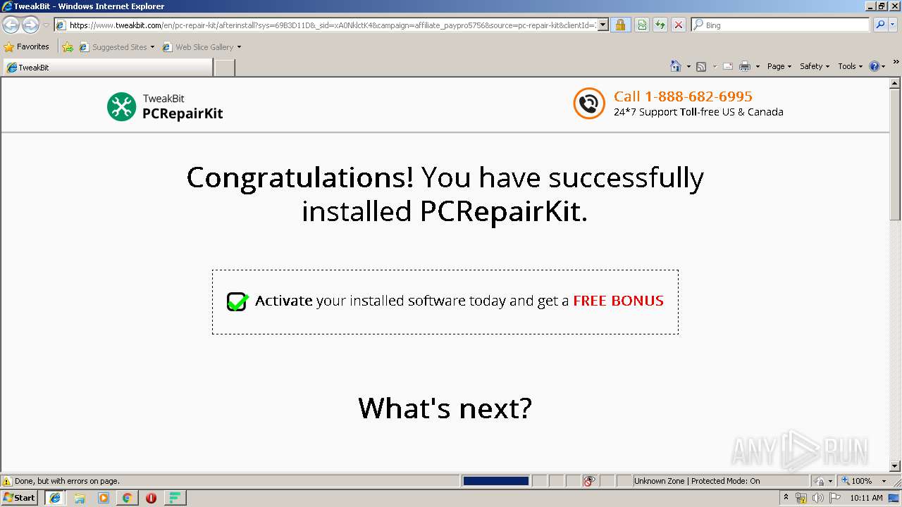Screen dimensions: 902x507
Task: Expand the address bar URL history dropdown
Action: tap(603, 25)
